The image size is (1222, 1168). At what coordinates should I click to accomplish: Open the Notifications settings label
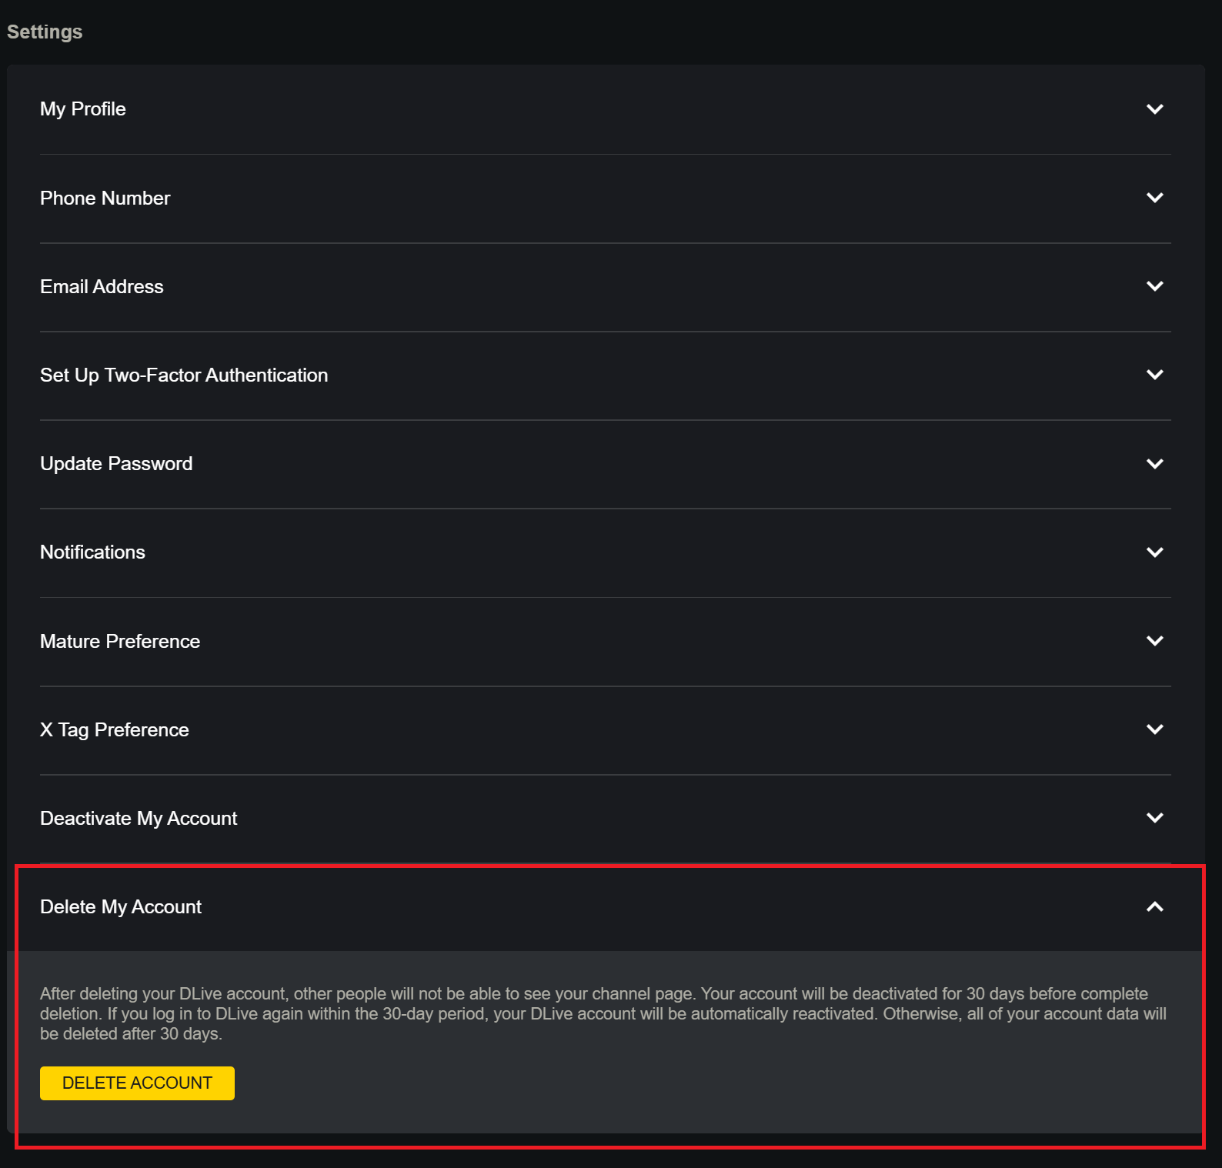[92, 552]
